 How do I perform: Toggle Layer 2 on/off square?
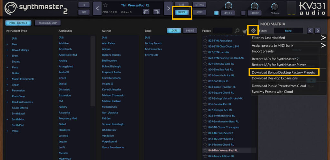click(243, 13)
